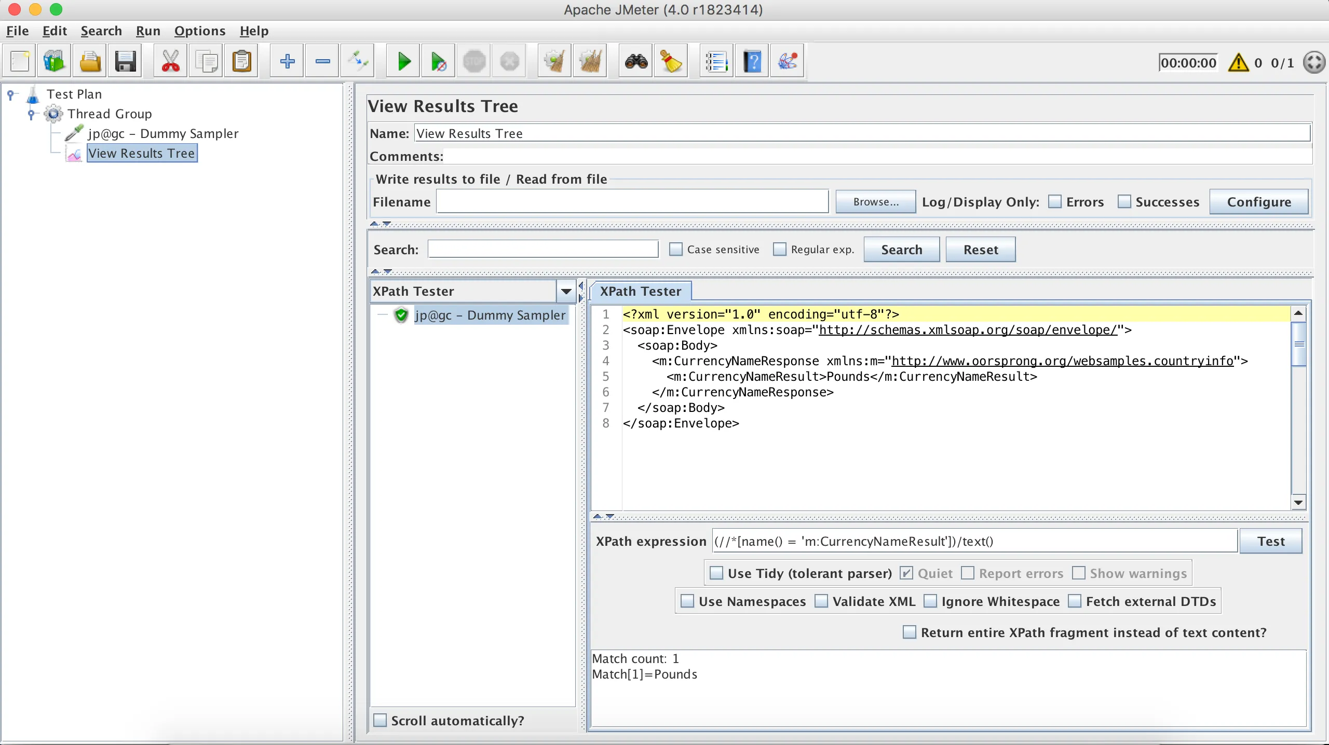The width and height of the screenshot is (1329, 745).
Task: Collapse the Thread Group tree node
Action: (31, 114)
